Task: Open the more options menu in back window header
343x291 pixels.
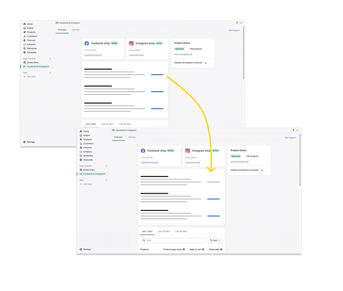Action: coord(241,23)
